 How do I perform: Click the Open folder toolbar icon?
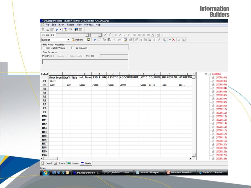click(x=47, y=30)
